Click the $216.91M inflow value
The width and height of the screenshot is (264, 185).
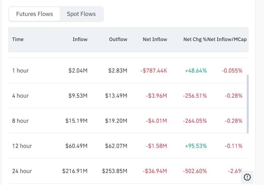click(75, 171)
